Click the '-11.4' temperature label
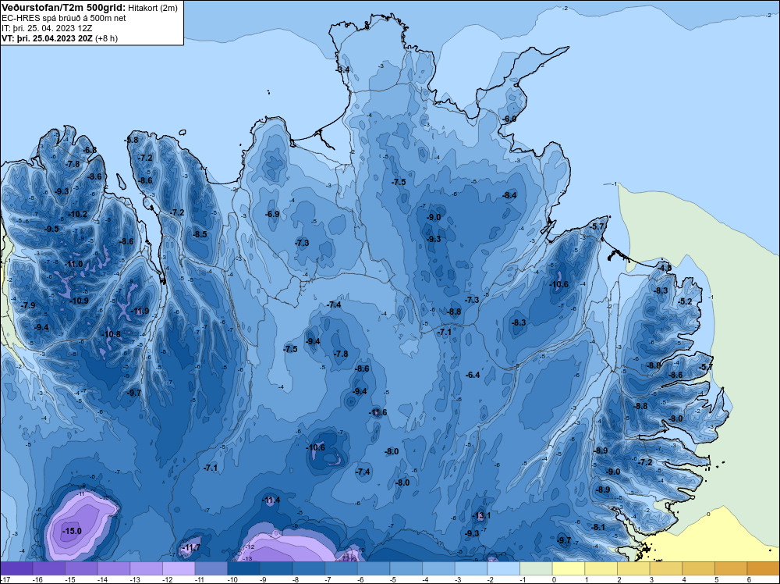 point(271,500)
